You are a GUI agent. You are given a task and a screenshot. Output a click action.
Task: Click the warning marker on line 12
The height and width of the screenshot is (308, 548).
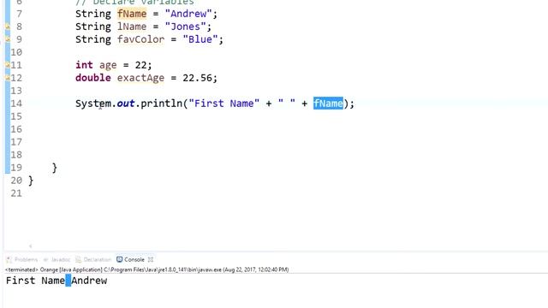pyautogui.click(x=8, y=78)
